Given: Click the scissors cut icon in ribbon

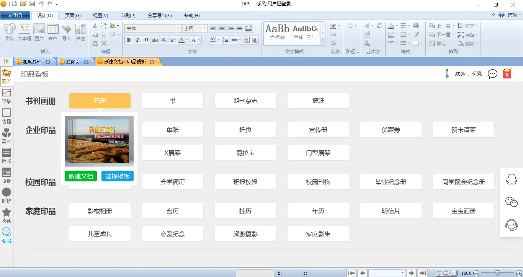Looking at the screenshot, I should [x=95, y=26].
